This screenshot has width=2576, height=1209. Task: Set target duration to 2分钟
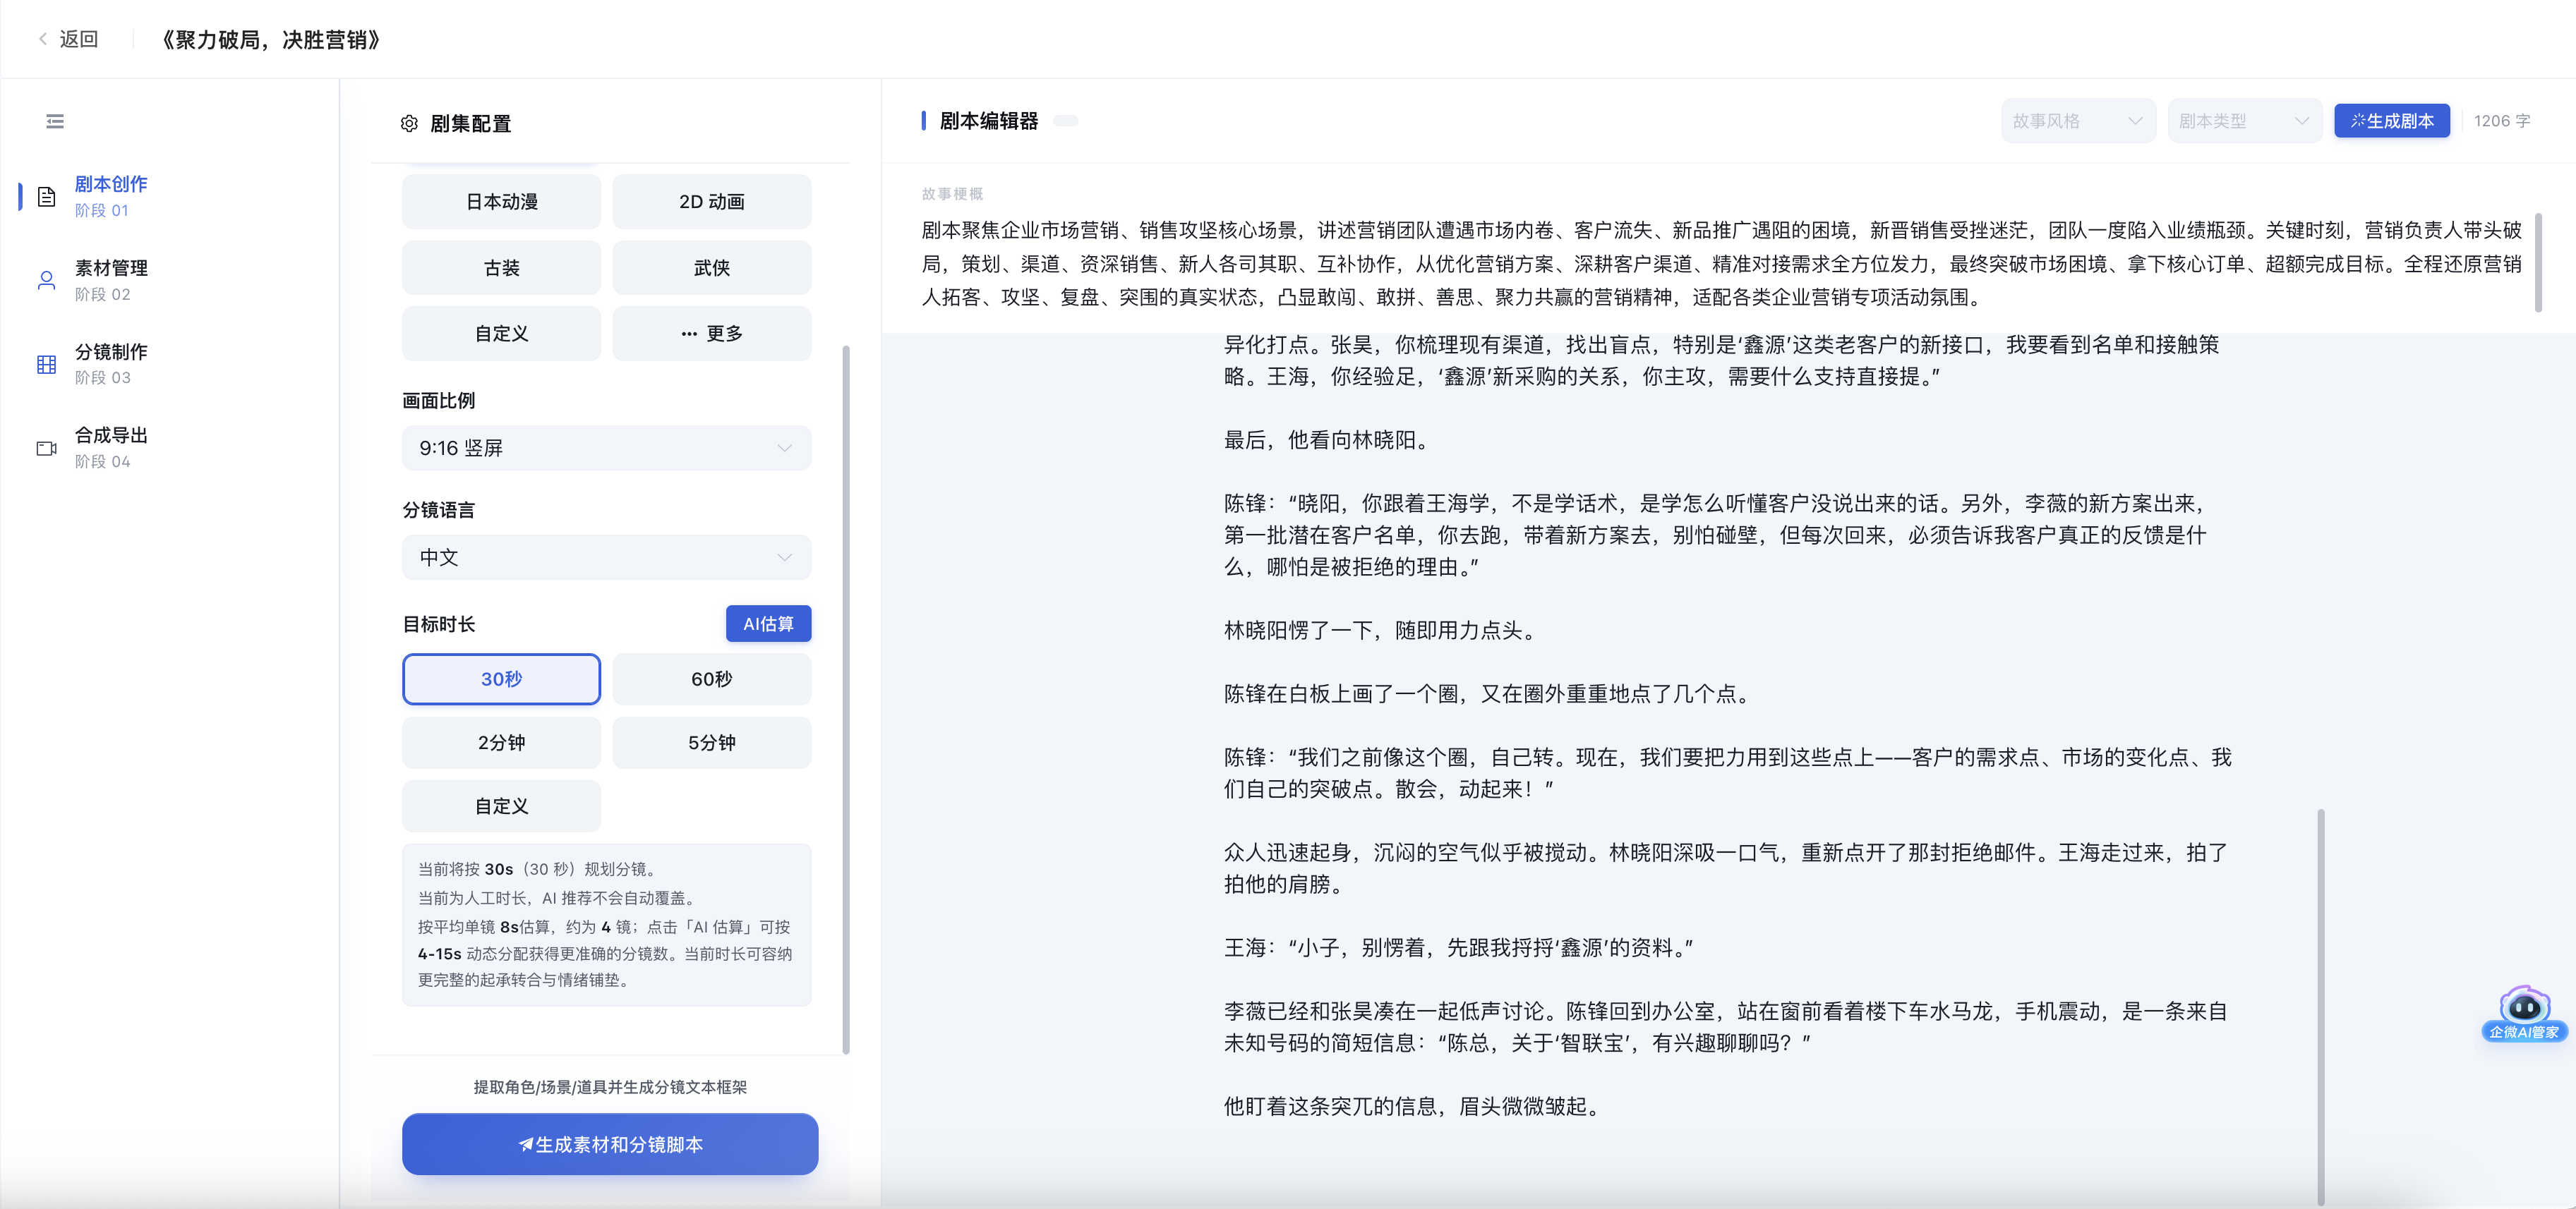coord(501,742)
